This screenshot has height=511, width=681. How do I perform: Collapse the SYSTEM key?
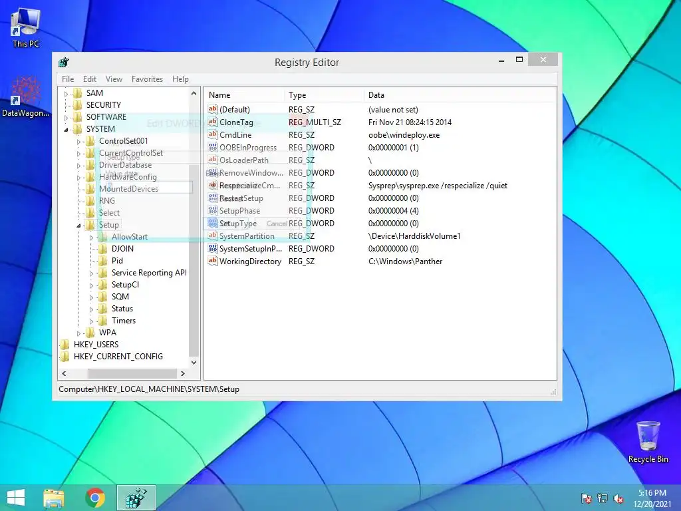pos(66,130)
